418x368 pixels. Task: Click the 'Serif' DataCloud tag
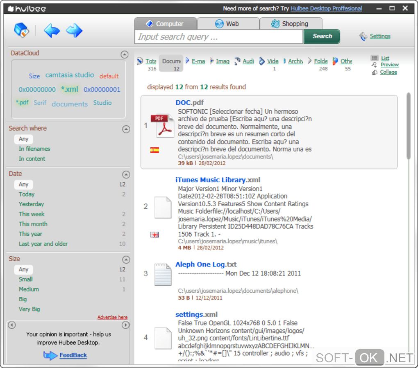tap(40, 103)
